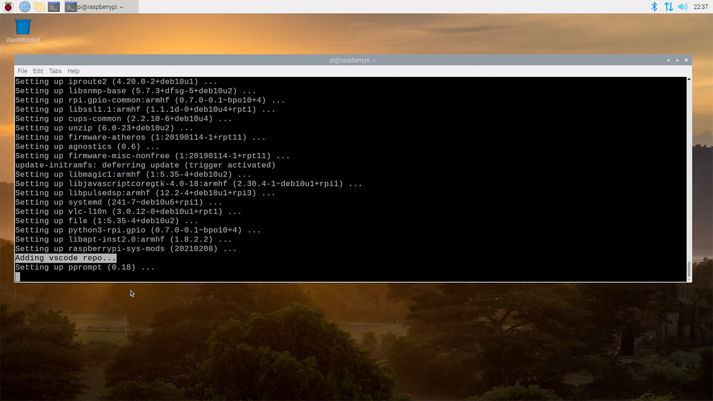Click 'Setting up firmware-misc-nonfree' line
713x401 pixels.
pyautogui.click(x=152, y=156)
